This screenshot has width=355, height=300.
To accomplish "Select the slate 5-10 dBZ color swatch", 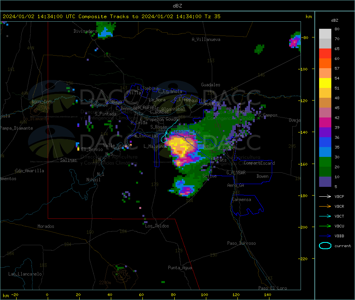I will coord(325,181).
